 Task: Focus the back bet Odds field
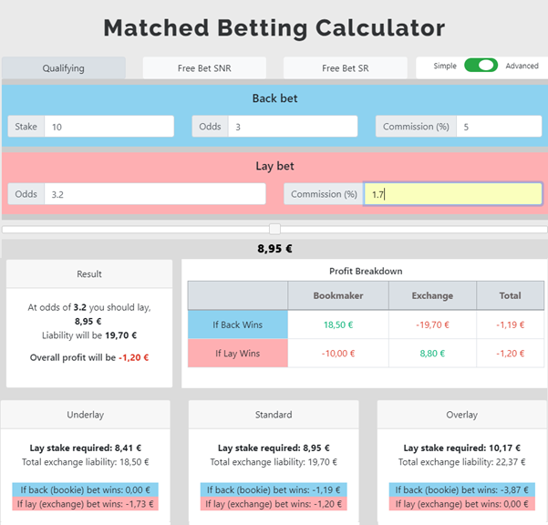click(x=293, y=127)
